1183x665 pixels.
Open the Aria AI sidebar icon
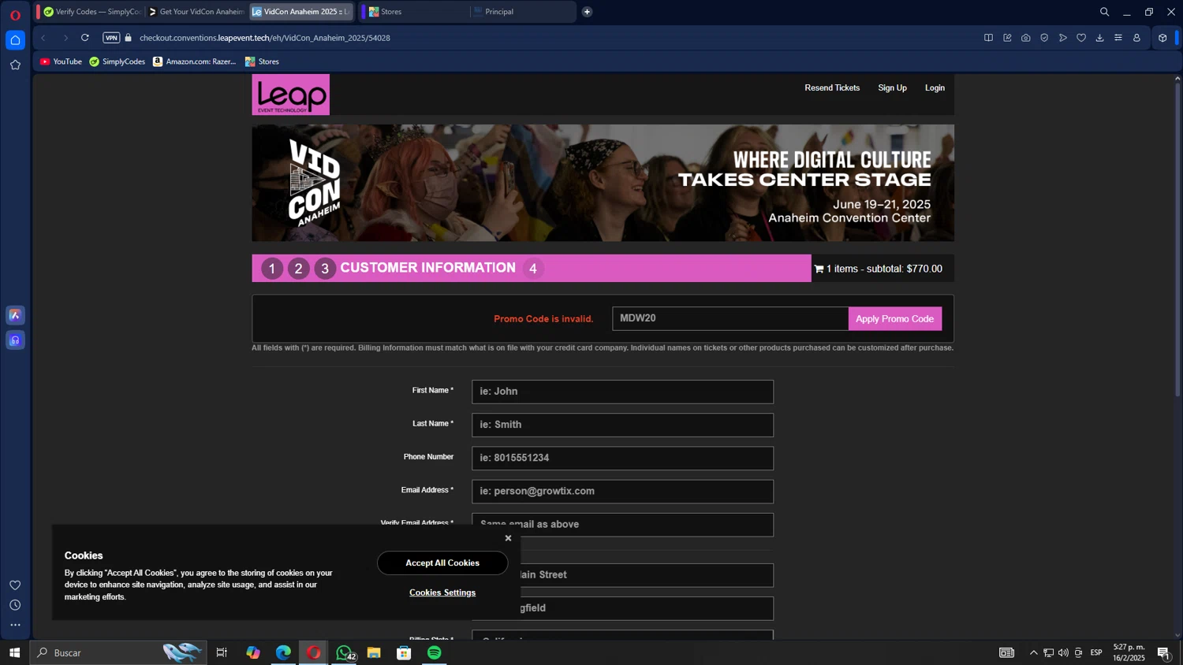pos(15,315)
